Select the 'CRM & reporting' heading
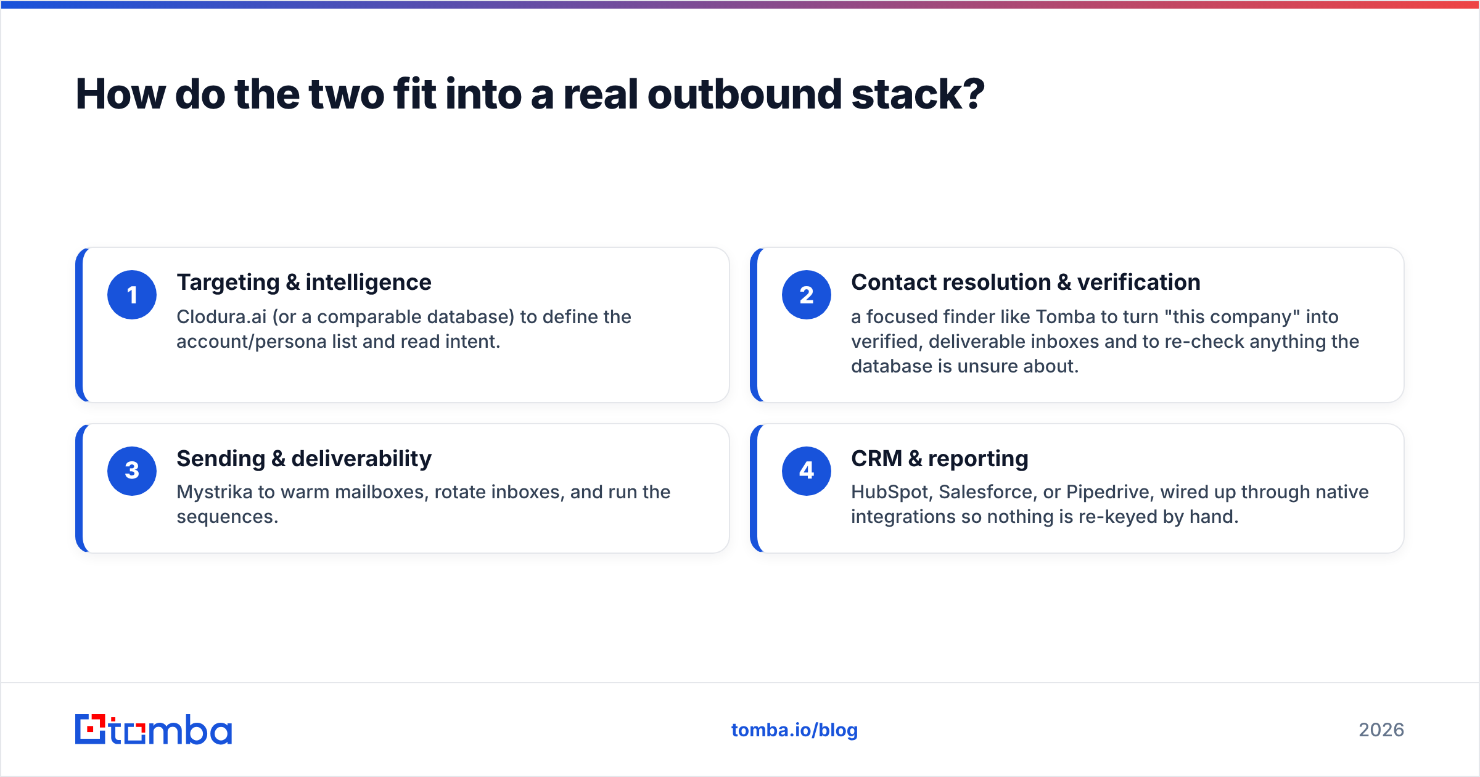 pos(940,459)
